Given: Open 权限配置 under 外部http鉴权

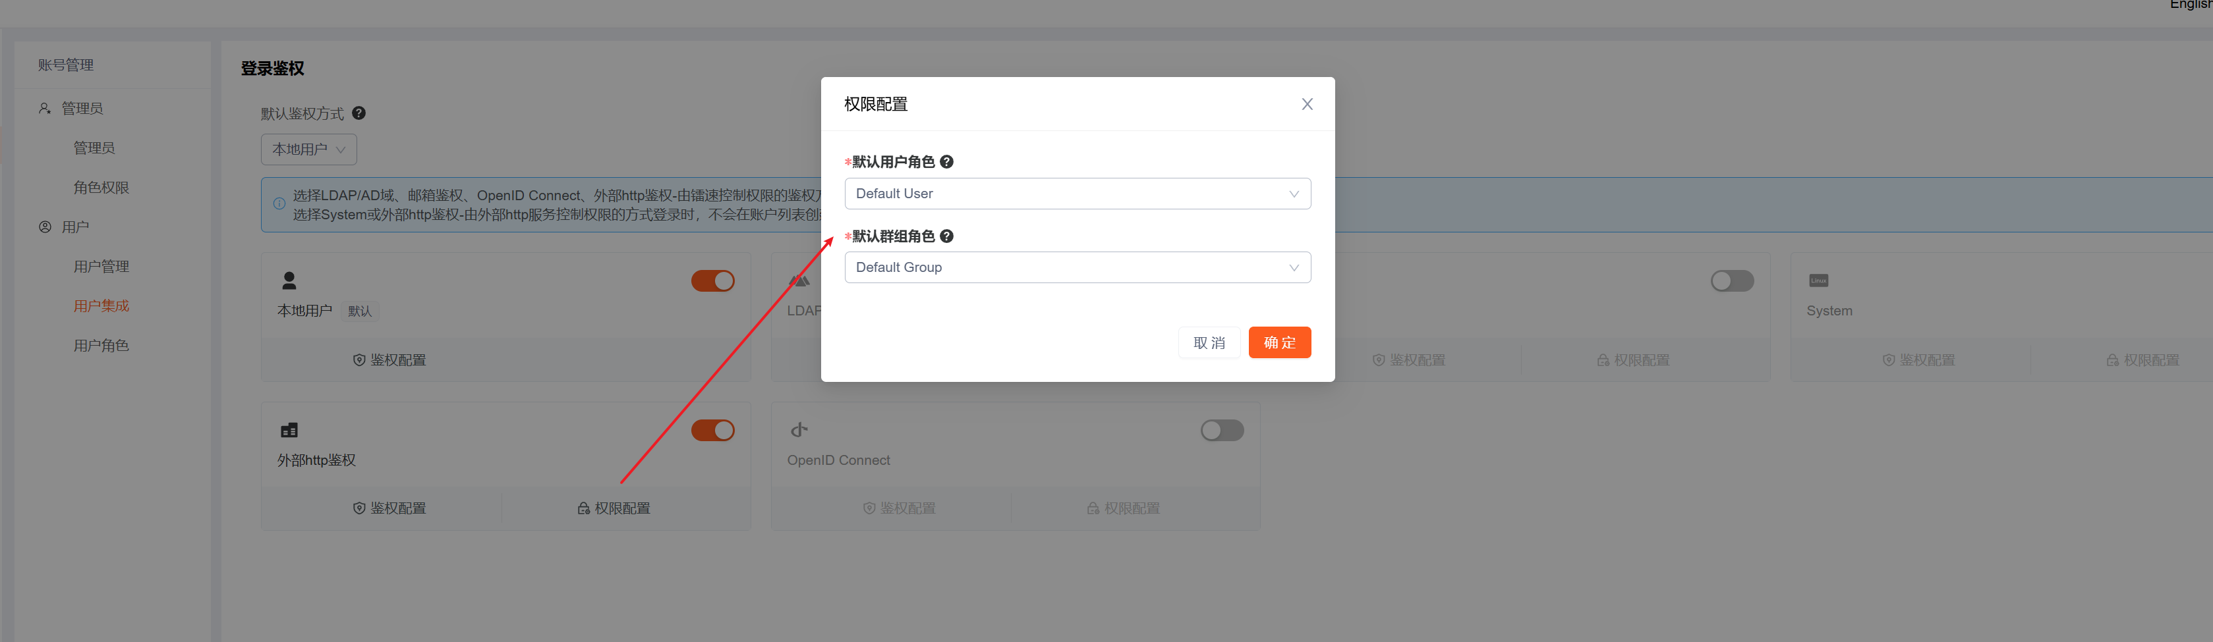Looking at the screenshot, I should tap(614, 508).
